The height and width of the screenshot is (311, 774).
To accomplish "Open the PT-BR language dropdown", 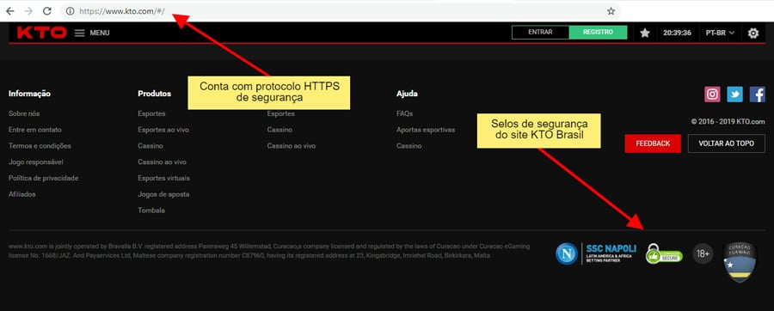I will tap(720, 33).
